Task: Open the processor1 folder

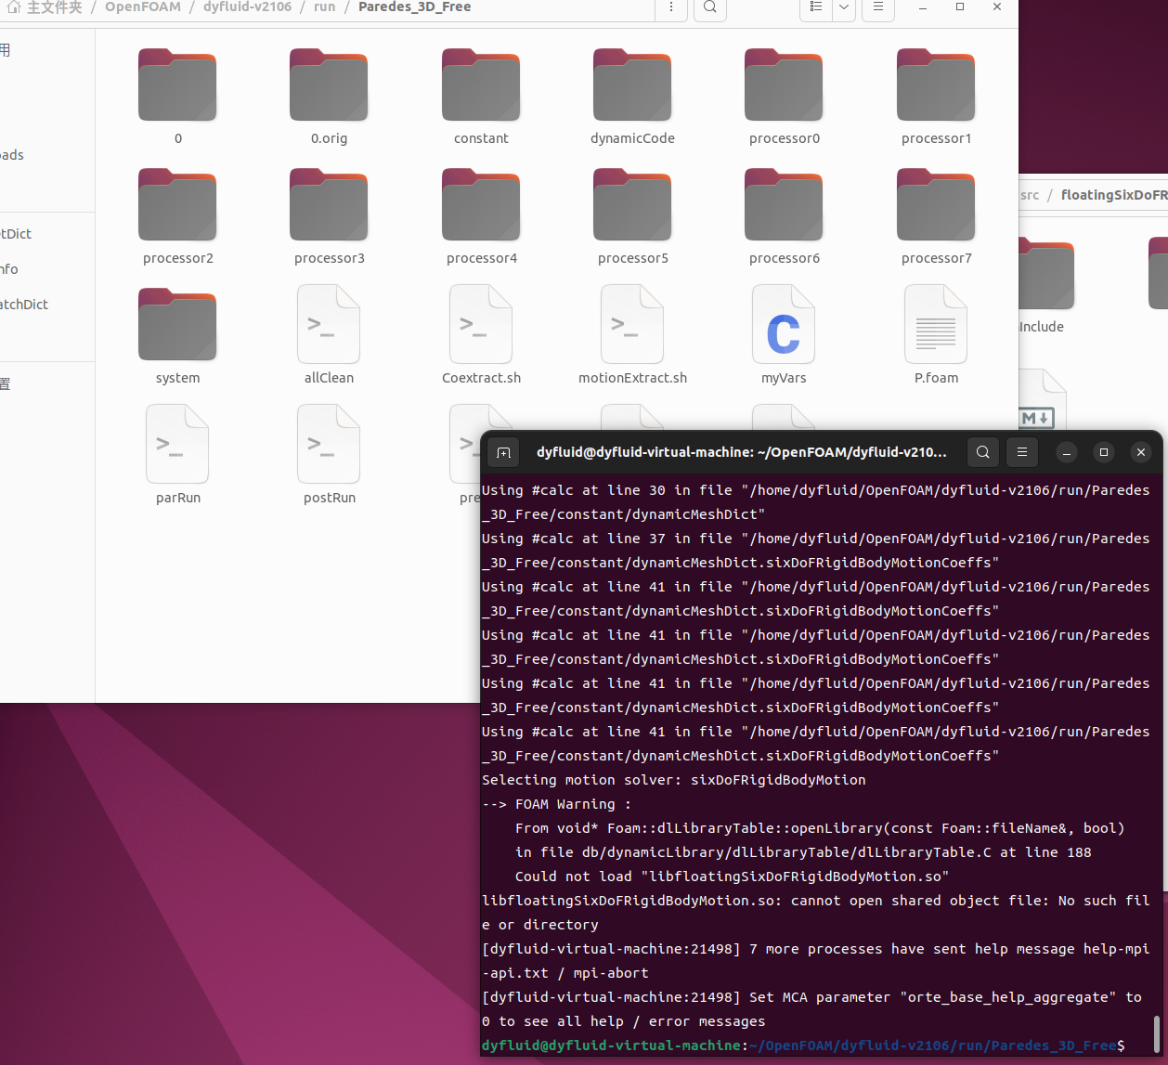Action: click(x=936, y=85)
